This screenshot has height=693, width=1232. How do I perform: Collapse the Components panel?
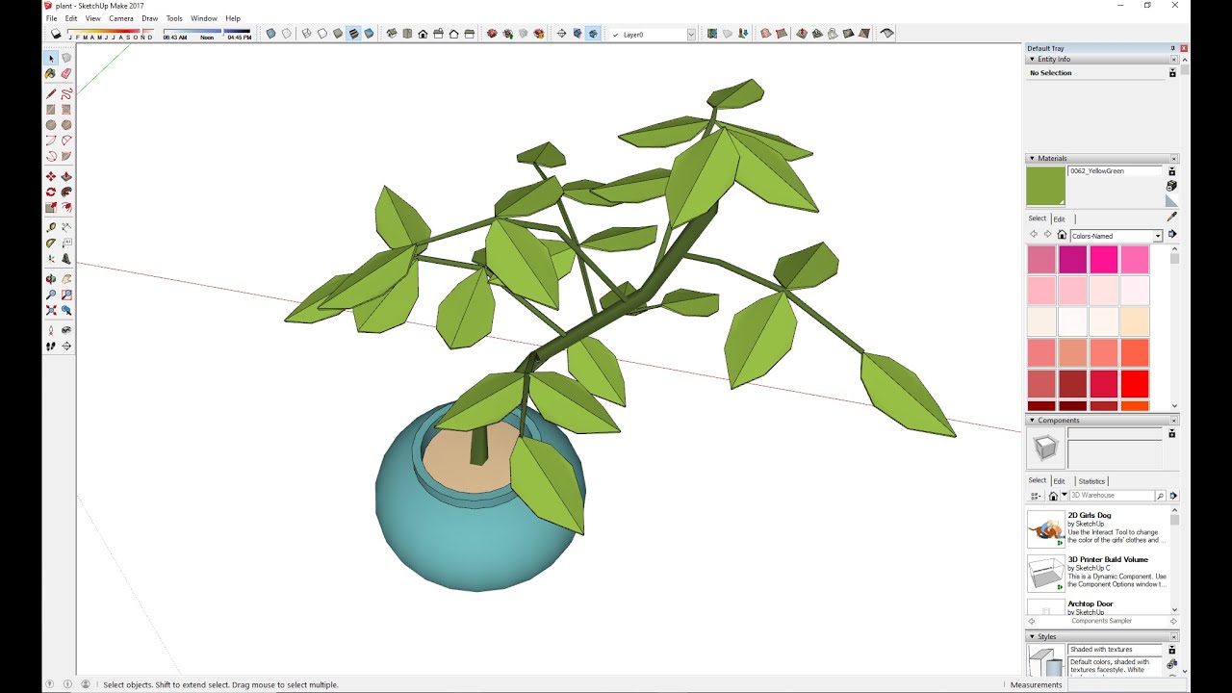[1033, 420]
